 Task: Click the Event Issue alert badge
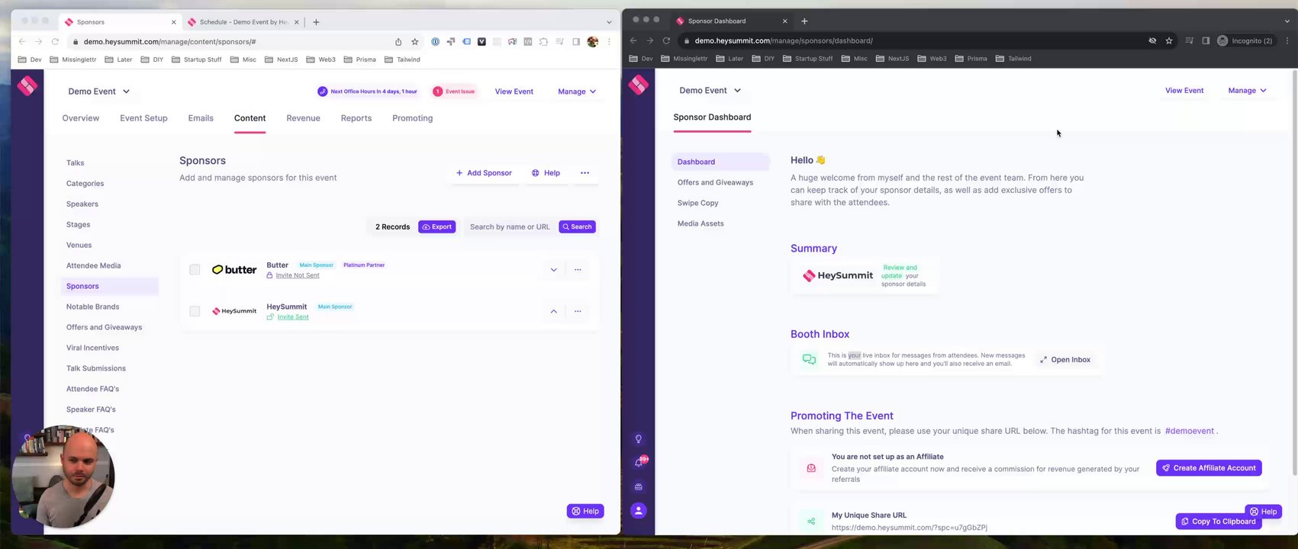pyautogui.click(x=454, y=91)
